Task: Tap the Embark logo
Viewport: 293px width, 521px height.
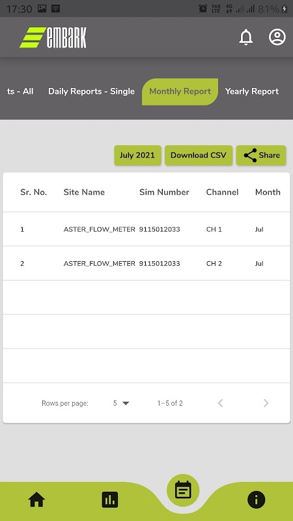Action: pyautogui.click(x=53, y=37)
